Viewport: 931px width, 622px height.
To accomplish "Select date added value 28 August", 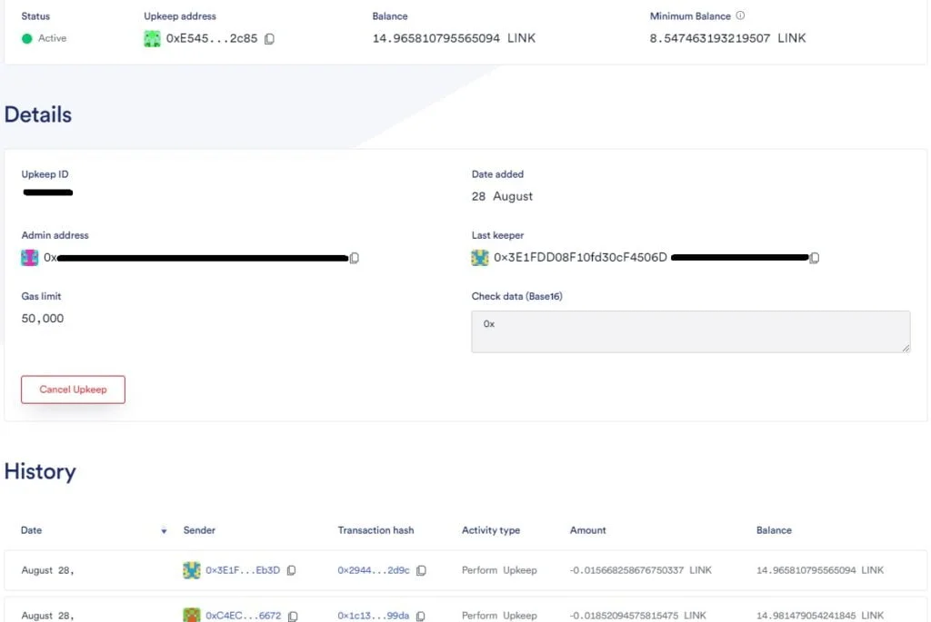I will [x=502, y=196].
